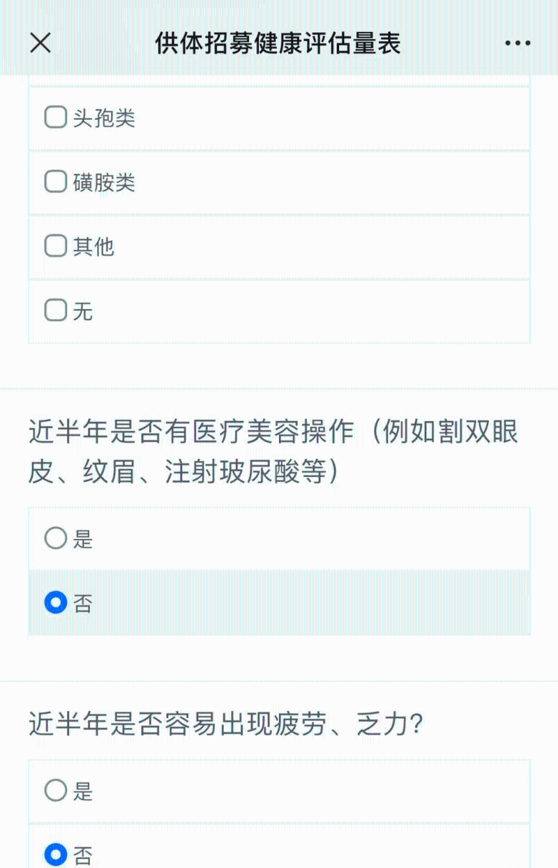Tap the 是 label under the fatigue question
This screenshot has width=558, height=868.
click(x=84, y=791)
